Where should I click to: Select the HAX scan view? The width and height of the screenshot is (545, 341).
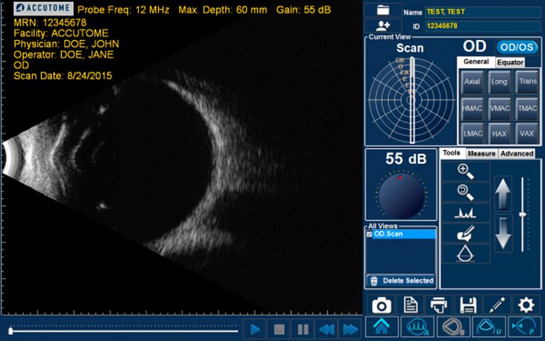499,134
